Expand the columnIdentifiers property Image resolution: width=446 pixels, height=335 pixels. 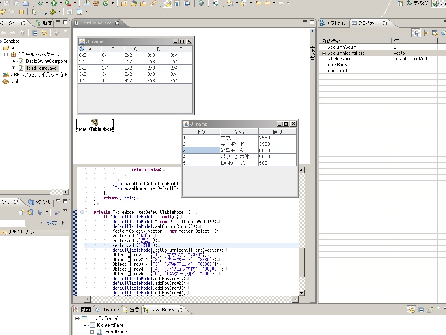[324, 53]
